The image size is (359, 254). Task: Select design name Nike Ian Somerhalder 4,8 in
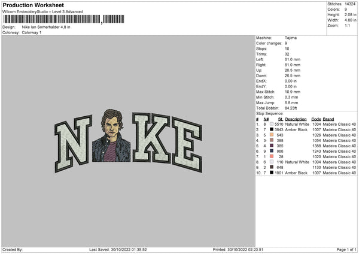pos(46,27)
